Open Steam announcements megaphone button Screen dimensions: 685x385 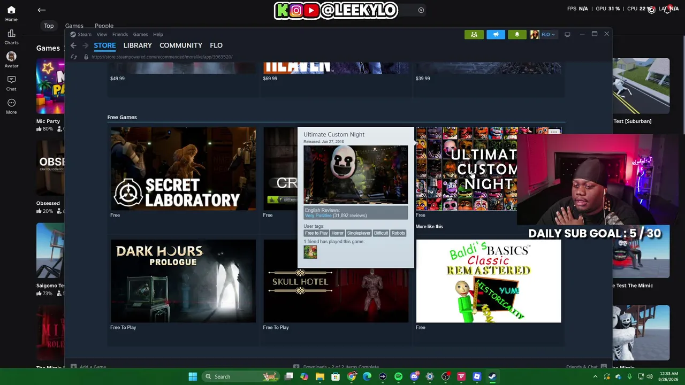[x=496, y=34]
